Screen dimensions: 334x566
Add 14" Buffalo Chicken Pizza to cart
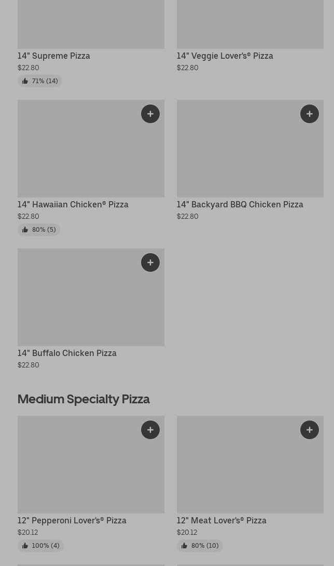(150, 262)
